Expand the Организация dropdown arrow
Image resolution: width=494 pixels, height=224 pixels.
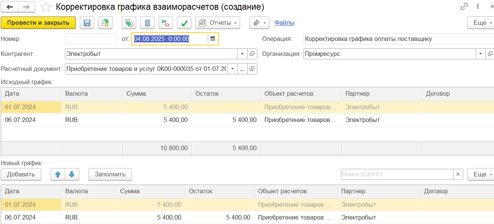point(480,54)
